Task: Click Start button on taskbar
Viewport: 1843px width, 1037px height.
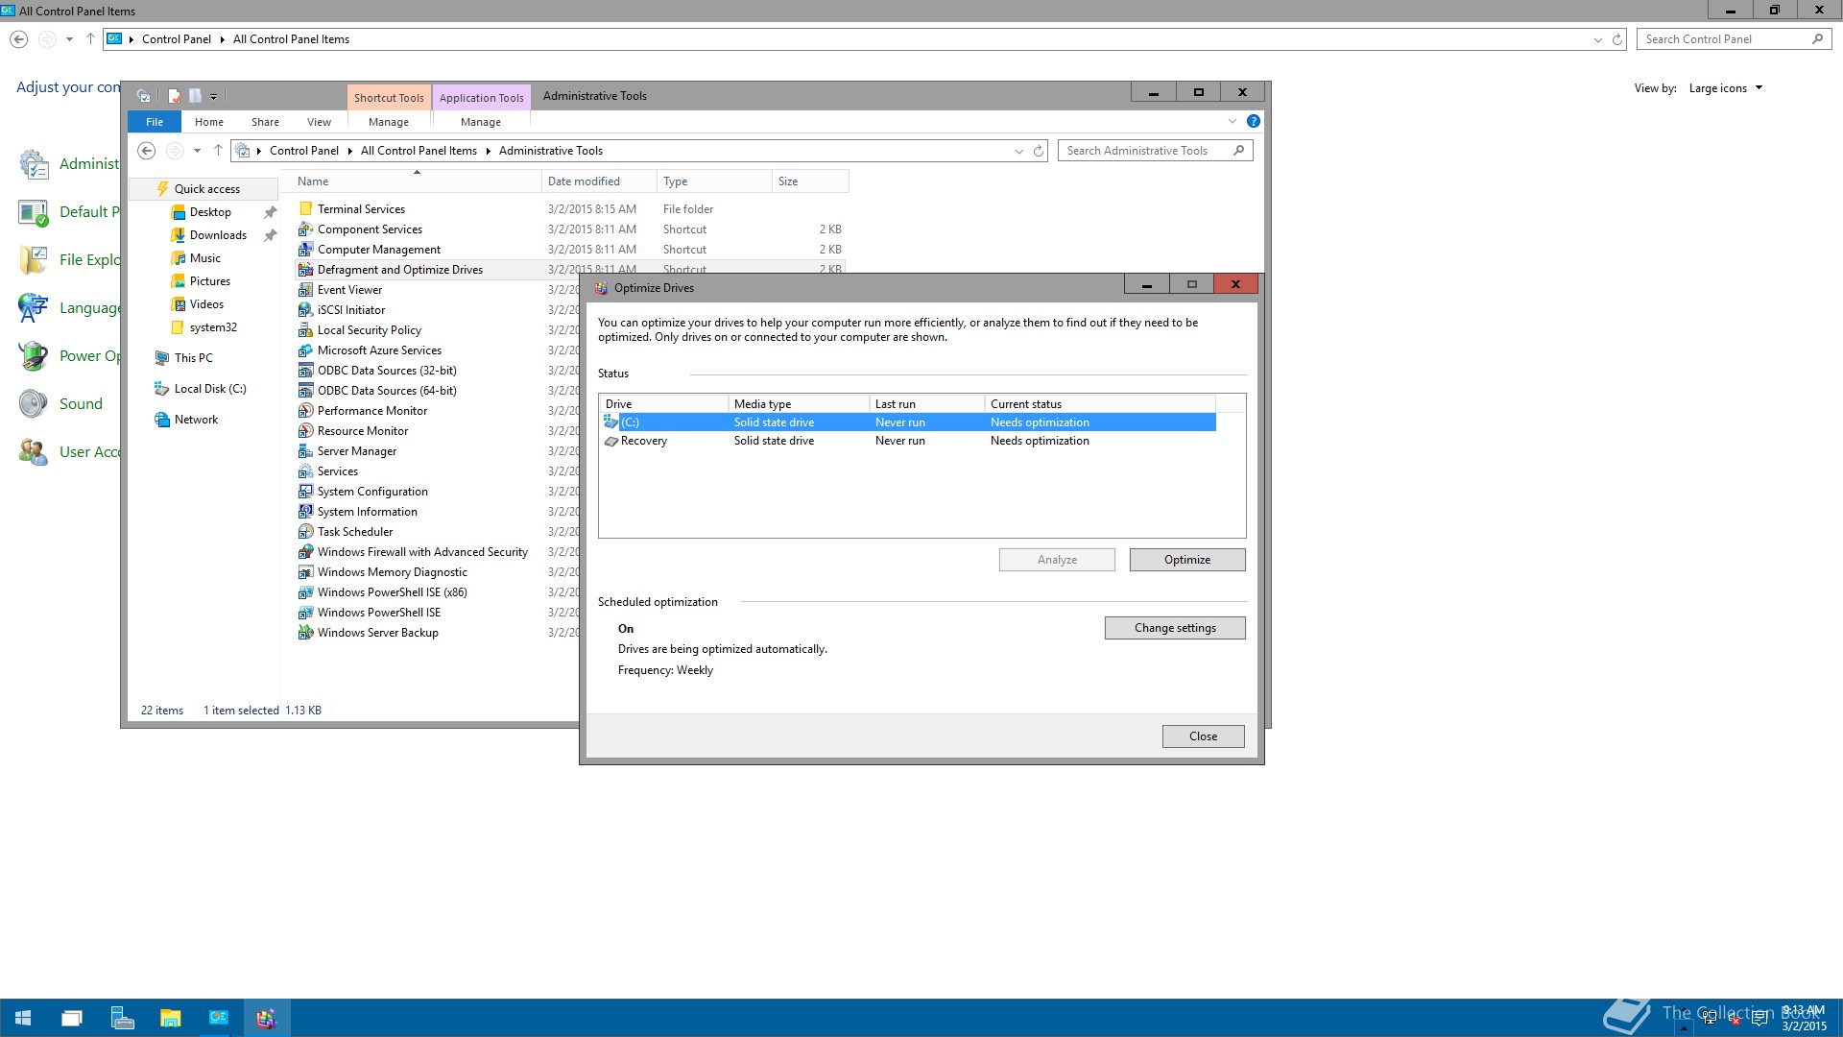Action: 23,1018
